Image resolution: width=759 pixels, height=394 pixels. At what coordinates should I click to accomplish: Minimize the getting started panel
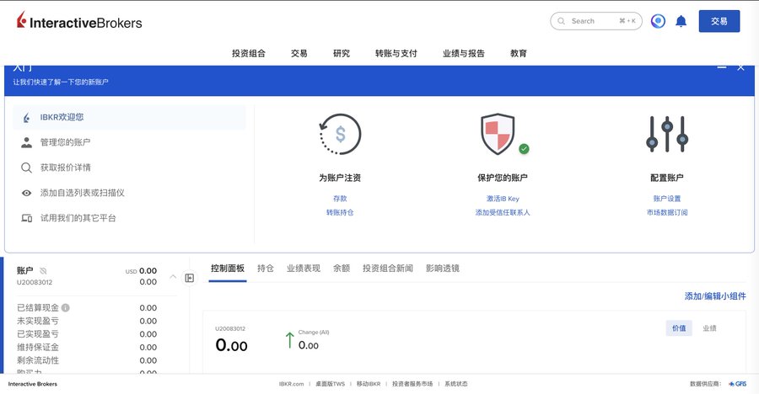(x=722, y=67)
